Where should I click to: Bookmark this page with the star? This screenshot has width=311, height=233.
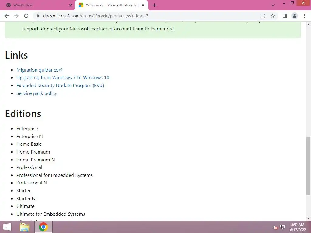[273, 16]
